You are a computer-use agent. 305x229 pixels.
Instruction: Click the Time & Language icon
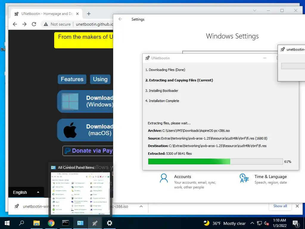coord(244,178)
